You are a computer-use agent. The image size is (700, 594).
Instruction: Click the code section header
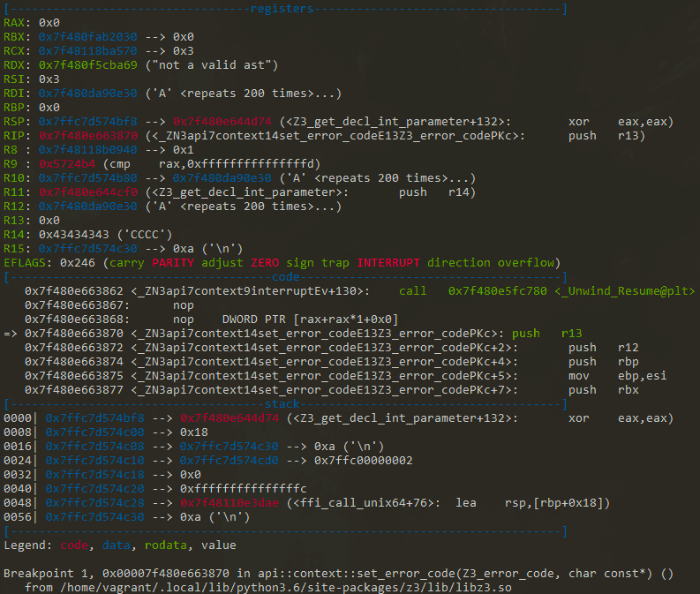[x=286, y=276]
